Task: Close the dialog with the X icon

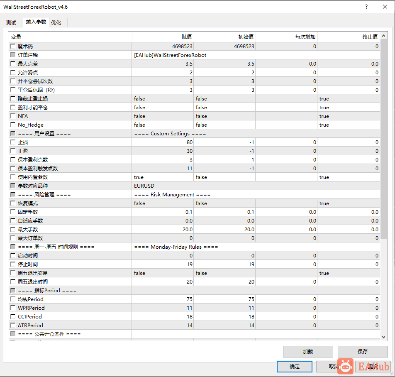Action: [x=385, y=7]
